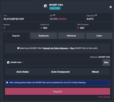Click the '* fees applied' note
This screenshot has height=102, width=114.
coord(104,97)
